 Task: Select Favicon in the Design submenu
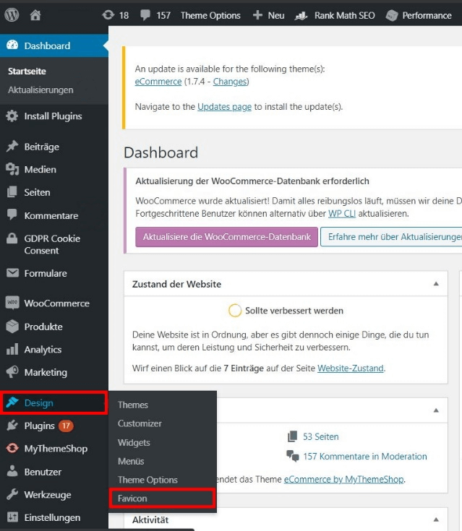132,498
